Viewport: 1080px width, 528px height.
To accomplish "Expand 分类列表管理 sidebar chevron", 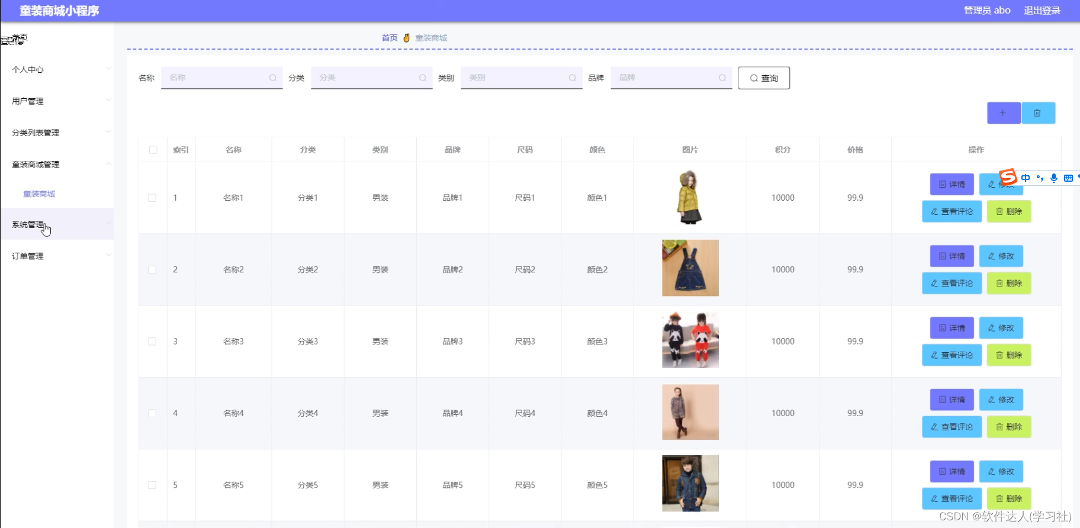I will click(x=108, y=132).
